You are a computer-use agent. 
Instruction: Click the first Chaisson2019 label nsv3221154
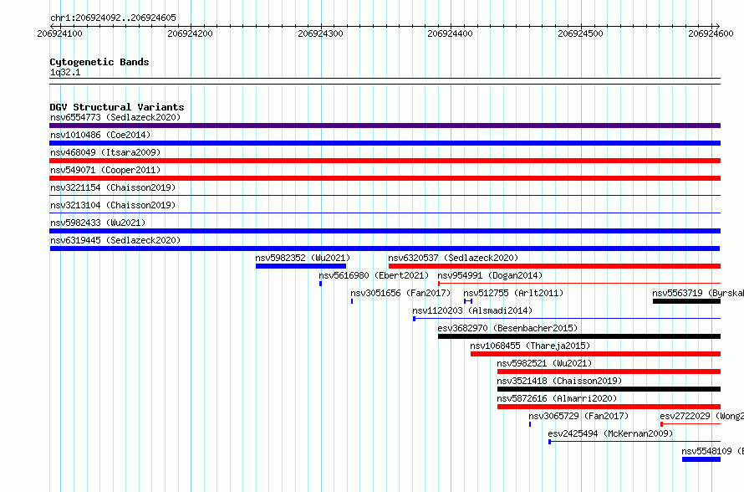113,187
